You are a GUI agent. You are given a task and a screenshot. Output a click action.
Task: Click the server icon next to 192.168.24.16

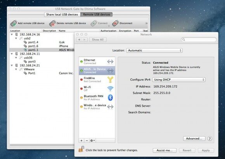pos(17,35)
